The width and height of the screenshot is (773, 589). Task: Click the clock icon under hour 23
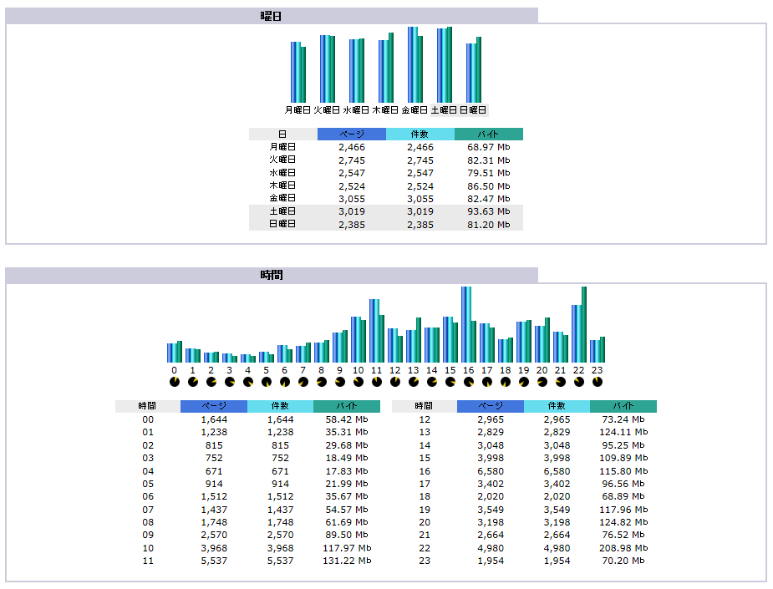pyautogui.click(x=597, y=382)
